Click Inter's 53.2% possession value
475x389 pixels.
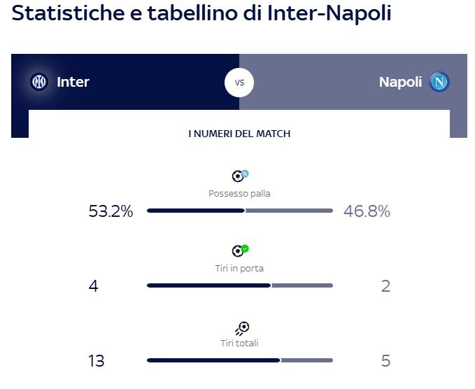click(x=111, y=211)
